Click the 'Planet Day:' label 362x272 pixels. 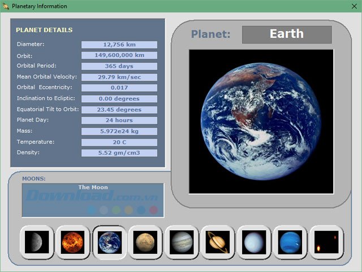(33, 120)
